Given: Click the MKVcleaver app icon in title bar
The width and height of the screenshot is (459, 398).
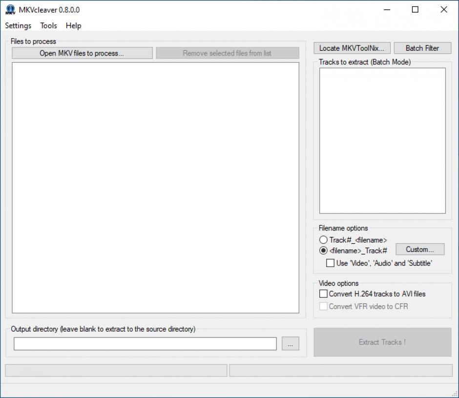Looking at the screenshot, I should (x=10, y=10).
